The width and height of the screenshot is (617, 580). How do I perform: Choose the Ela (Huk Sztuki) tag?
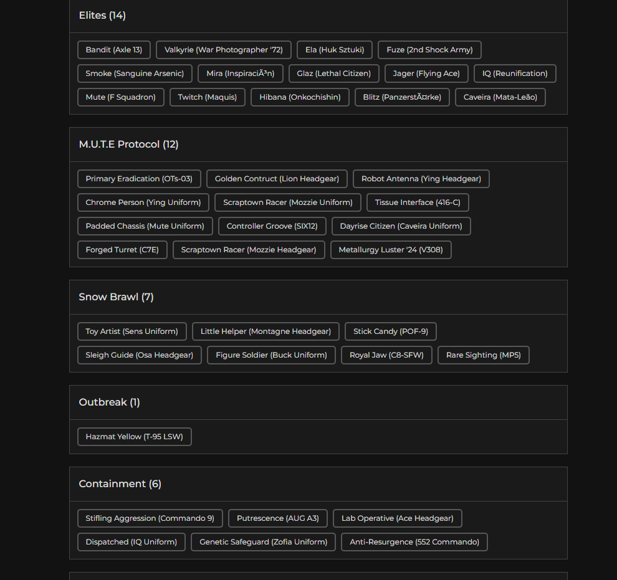coord(335,50)
